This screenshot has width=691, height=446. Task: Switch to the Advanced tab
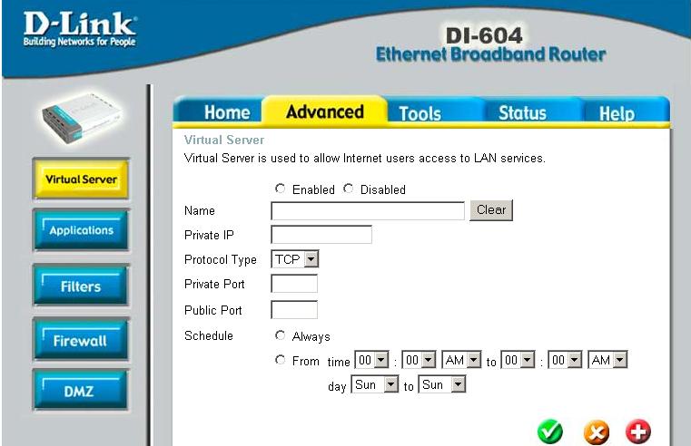point(325,111)
